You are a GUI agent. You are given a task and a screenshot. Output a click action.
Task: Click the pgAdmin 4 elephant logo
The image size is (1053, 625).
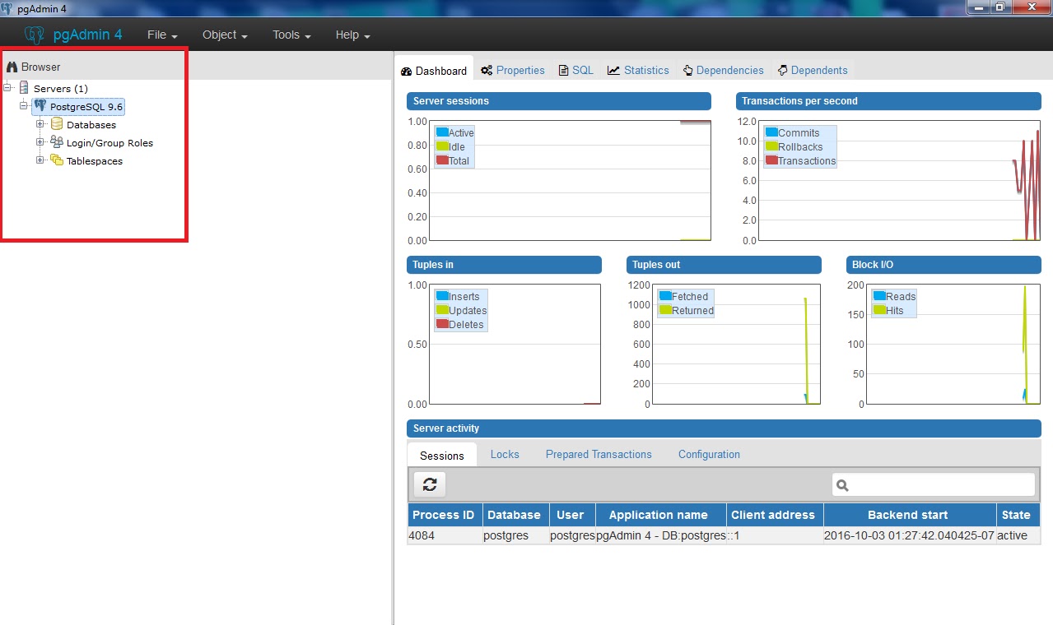point(35,35)
